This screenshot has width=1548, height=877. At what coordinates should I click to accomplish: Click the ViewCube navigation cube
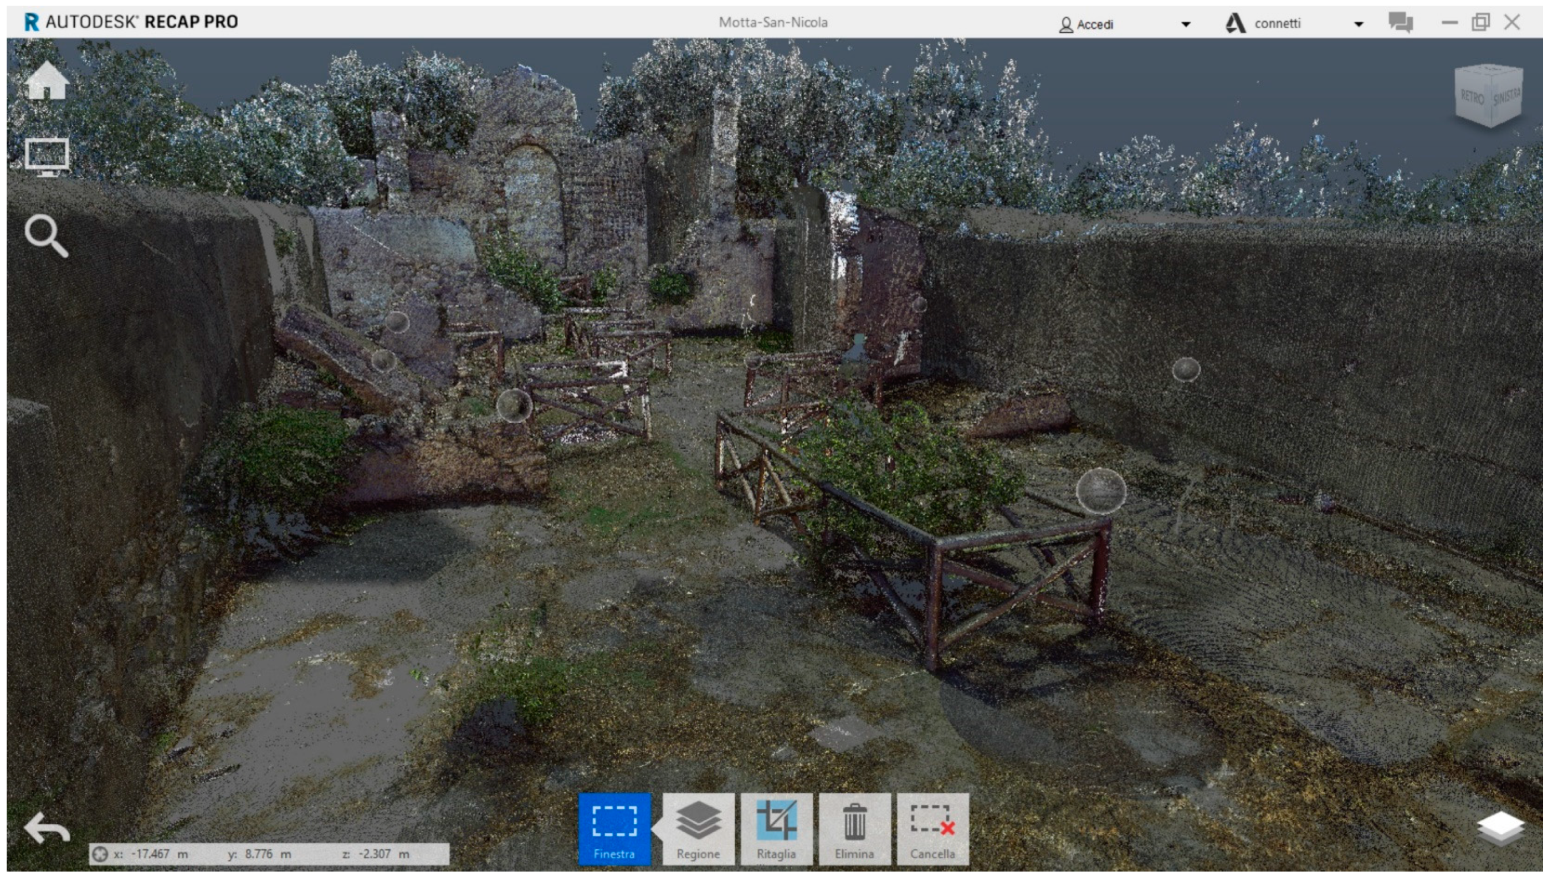pyautogui.click(x=1488, y=96)
